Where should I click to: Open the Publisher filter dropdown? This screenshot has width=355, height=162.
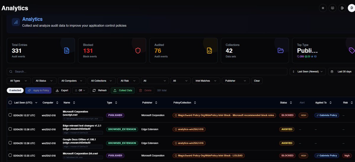pyautogui.click(x=236, y=81)
